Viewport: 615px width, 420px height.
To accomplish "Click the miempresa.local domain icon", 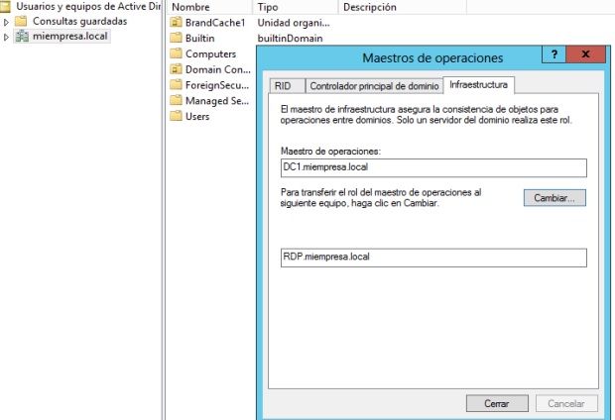I will 21,37.
